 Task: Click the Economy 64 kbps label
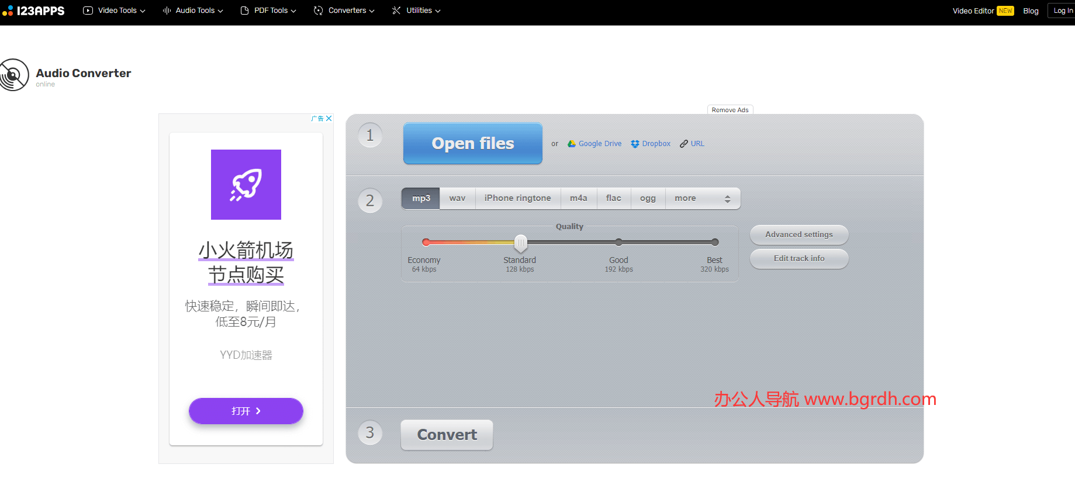tap(424, 265)
